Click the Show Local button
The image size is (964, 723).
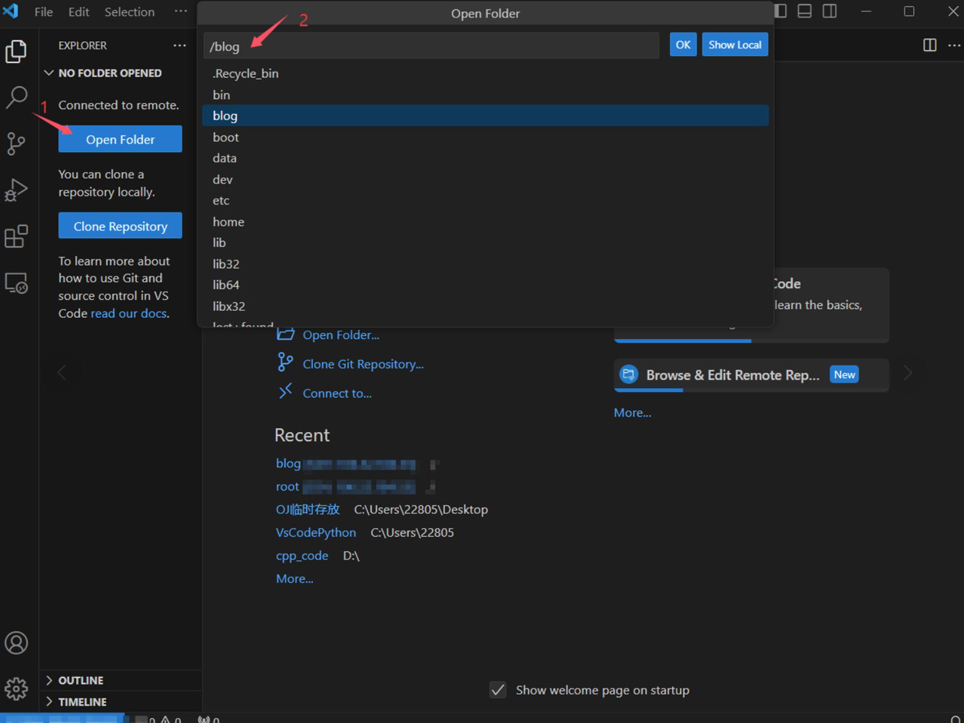point(735,45)
